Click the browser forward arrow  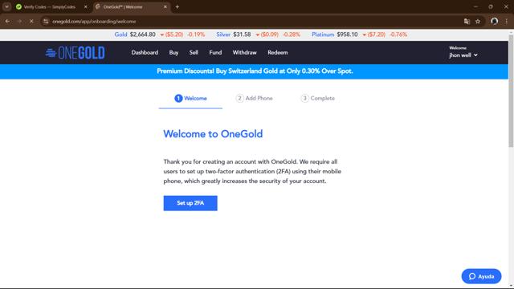[19, 22]
